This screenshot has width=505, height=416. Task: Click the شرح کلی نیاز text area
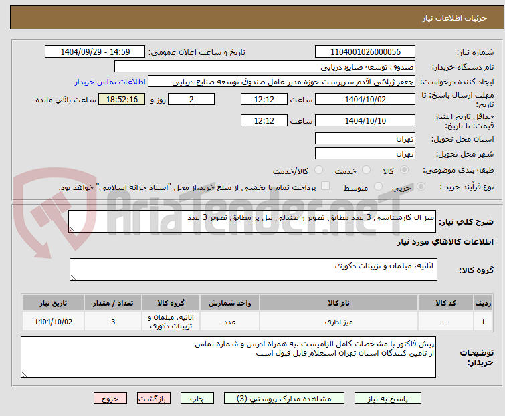click(252, 221)
